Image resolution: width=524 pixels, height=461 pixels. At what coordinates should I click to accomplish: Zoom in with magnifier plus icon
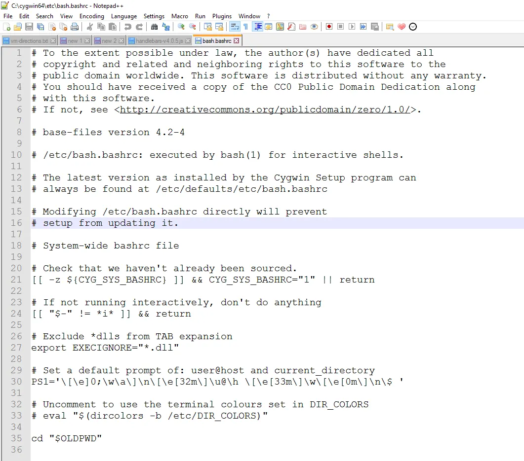pos(181,27)
